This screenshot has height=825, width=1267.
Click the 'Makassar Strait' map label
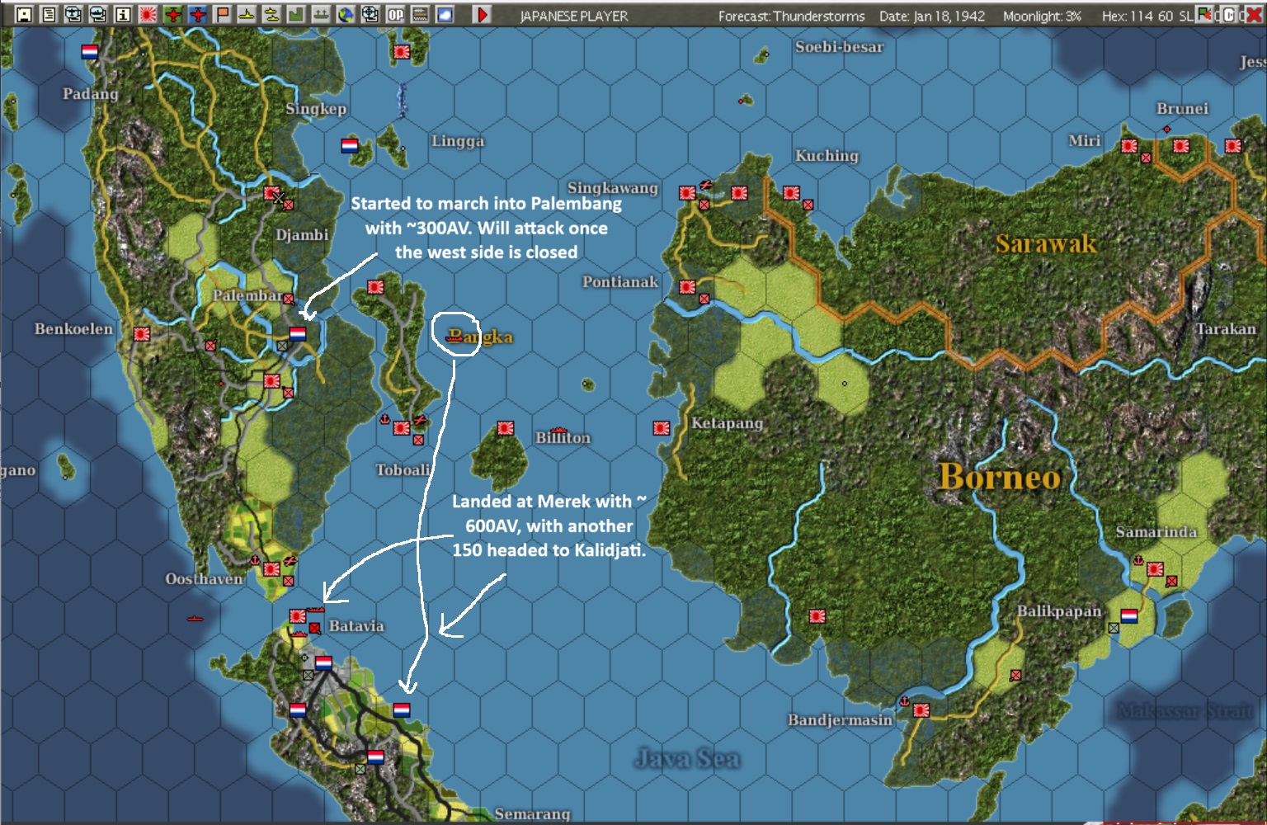pyautogui.click(x=1185, y=710)
